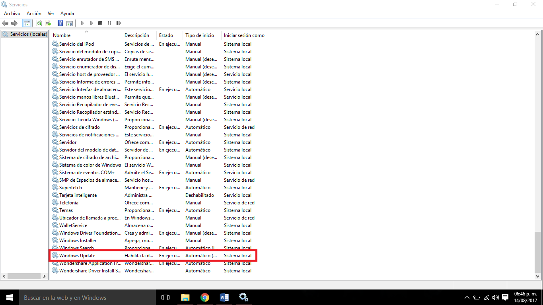Open Help with the blue question-mark icon
This screenshot has width=543, height=305.
[60, 23]
